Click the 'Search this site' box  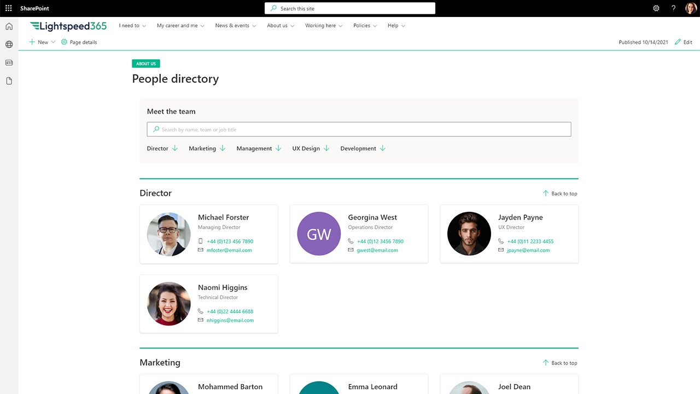point(350,8)
